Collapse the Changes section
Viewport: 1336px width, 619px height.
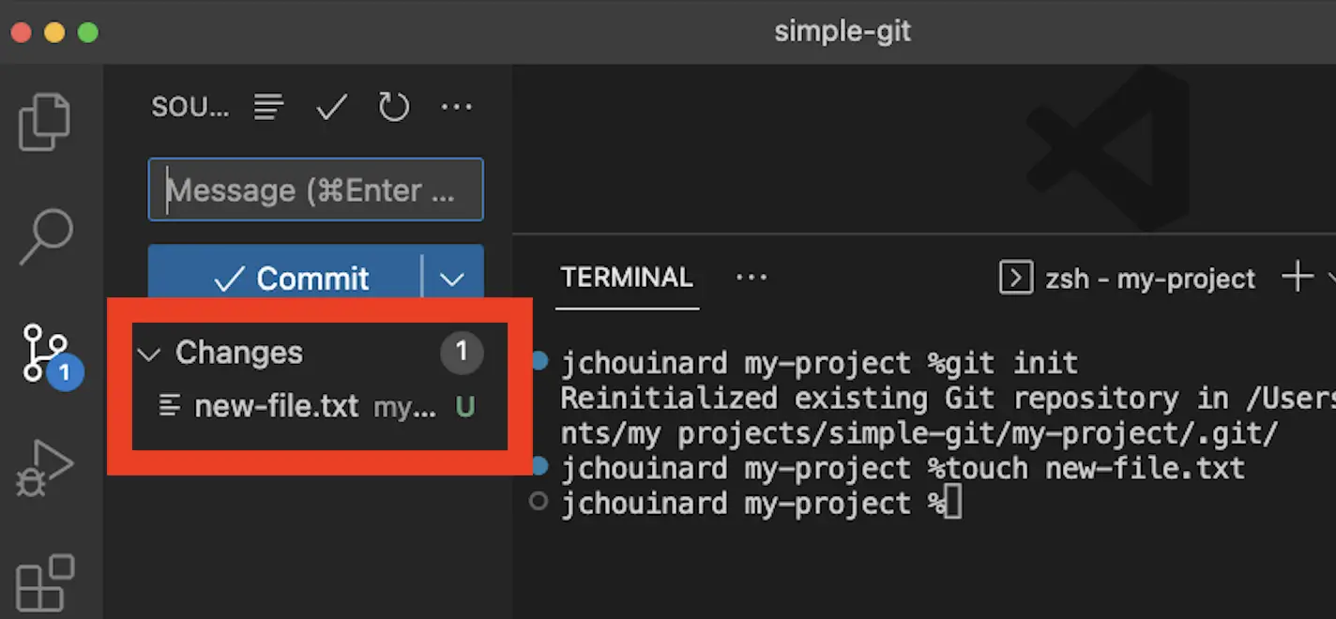(148, 353)
